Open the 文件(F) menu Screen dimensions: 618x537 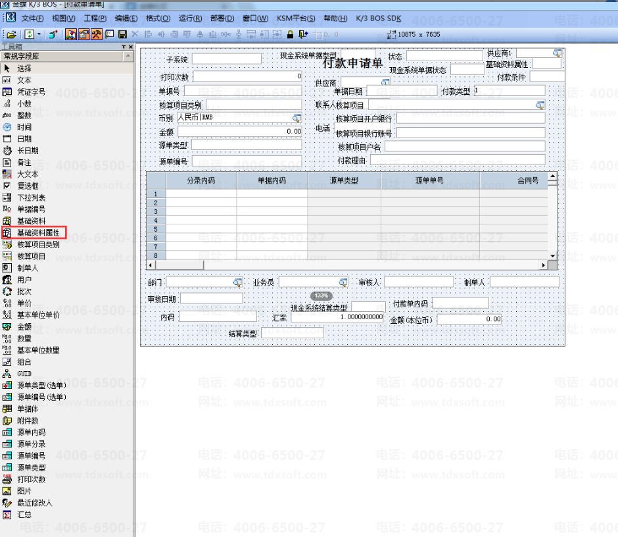point(32,18)
